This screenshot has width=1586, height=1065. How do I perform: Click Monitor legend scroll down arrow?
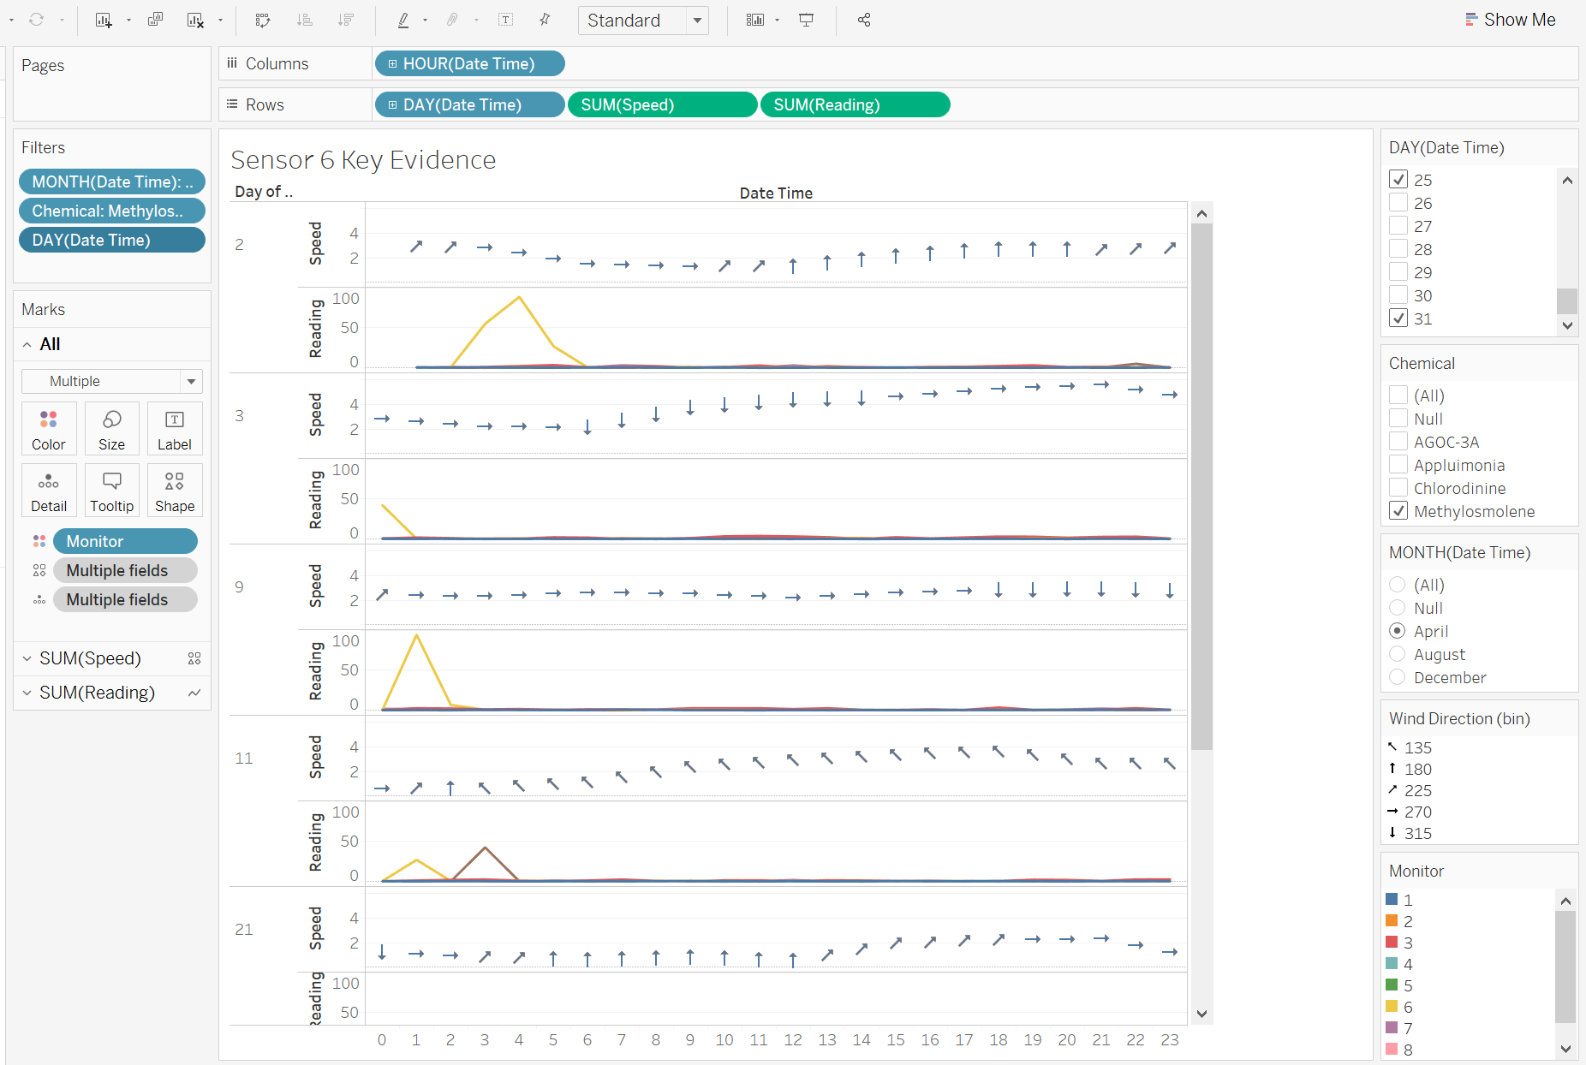tap(1565, 1049)
